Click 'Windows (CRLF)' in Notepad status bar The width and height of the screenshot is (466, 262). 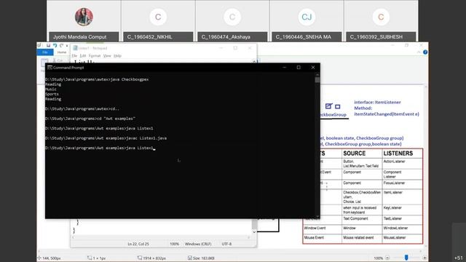[198, 244]
